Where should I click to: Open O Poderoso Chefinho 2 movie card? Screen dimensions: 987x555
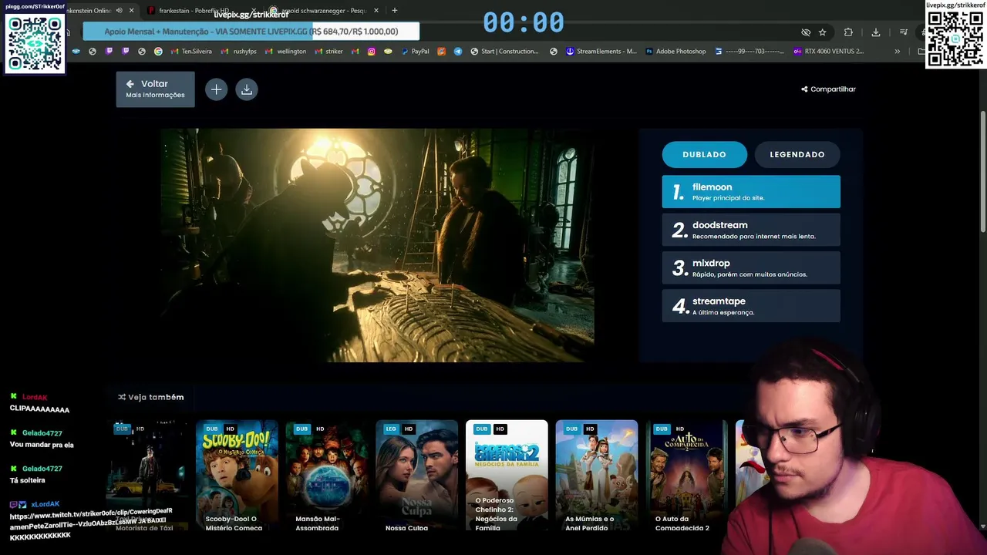point(507,476)
